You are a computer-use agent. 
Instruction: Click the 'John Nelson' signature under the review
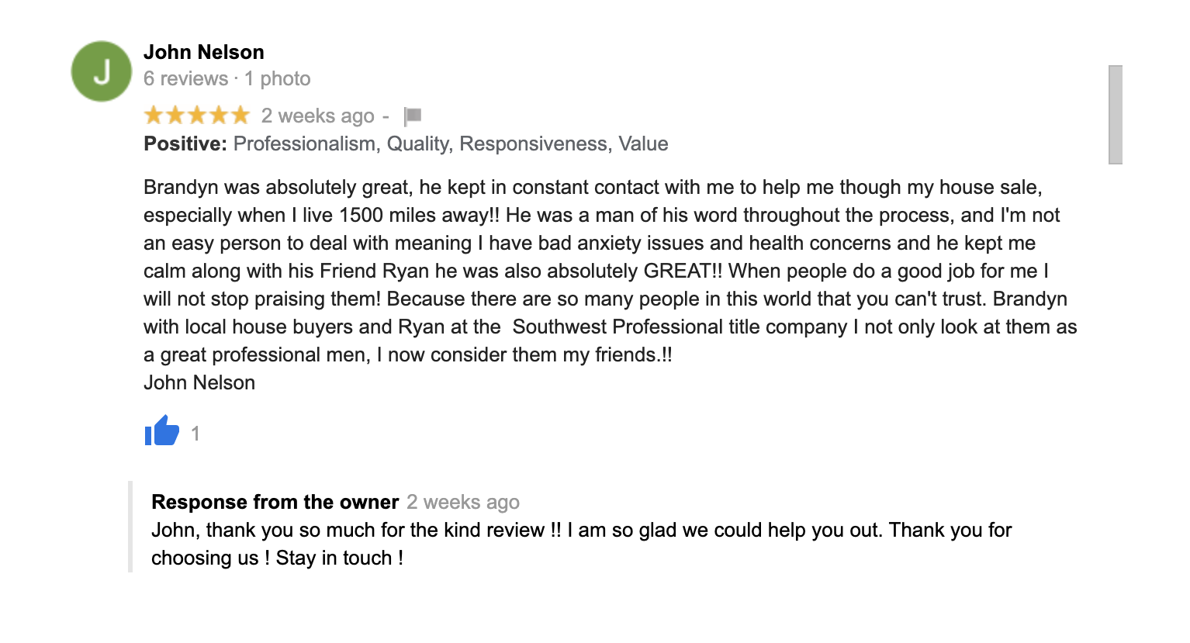pyautogui.click(x=199, y=382)
